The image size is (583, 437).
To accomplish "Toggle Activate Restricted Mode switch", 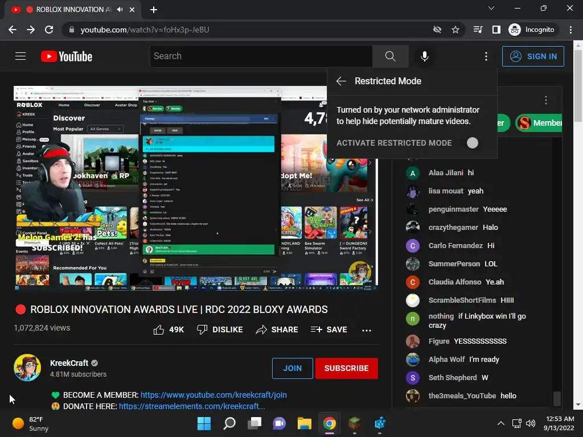I will 472,143.
